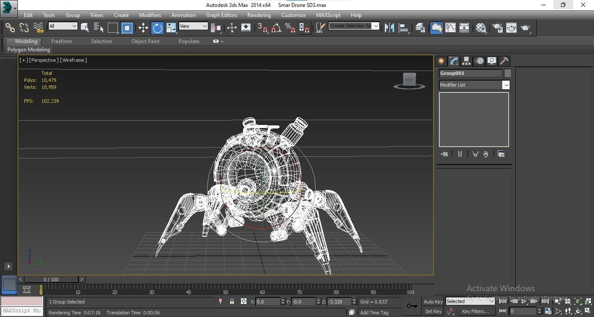Image resolution: width=594 pixels, height=317 pixels.
Task: Click the Use Pivot Point Center icon
Action: pyautogui.click(x=216, y=28)
